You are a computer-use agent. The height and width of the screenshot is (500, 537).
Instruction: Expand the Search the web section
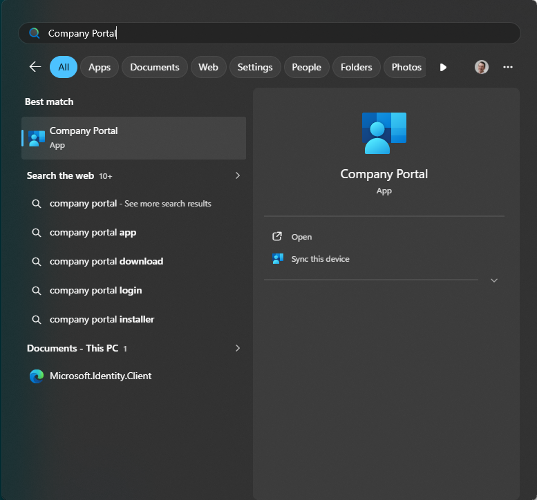point(238,175)
